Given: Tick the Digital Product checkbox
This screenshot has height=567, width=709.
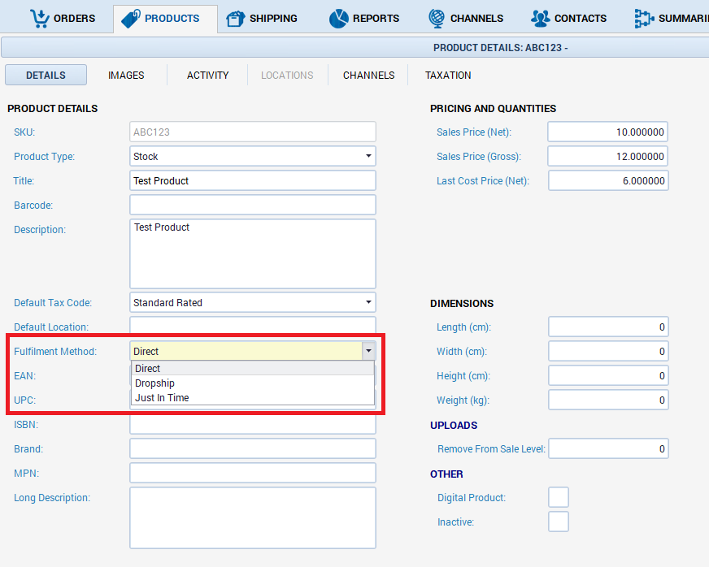Looking at the screenshot, I should click(559, 497).
